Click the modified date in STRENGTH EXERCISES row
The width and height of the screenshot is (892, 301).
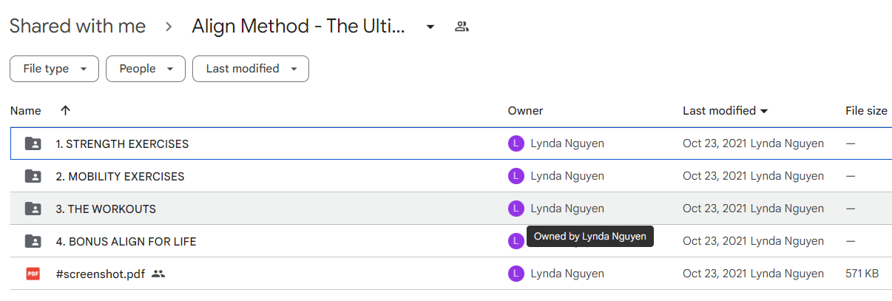pos(753,143)
